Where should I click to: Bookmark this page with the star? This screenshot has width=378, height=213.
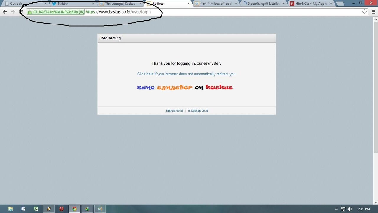point(365,12)
